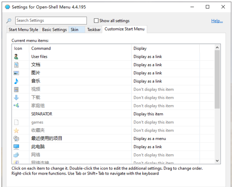
Task: Click the 音乐 music note icon
Action: 16,81
